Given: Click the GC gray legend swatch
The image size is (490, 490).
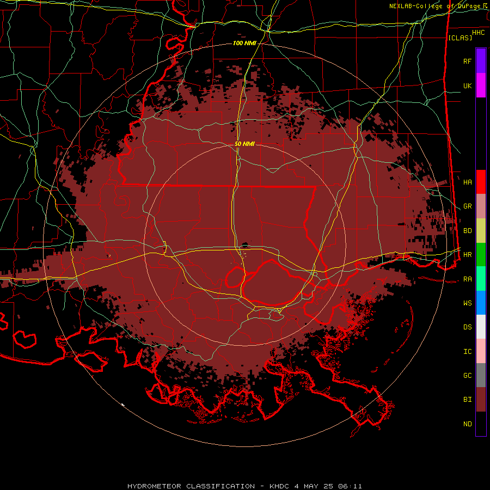Looking at the screenshot, I should click(x=481, y=375).
